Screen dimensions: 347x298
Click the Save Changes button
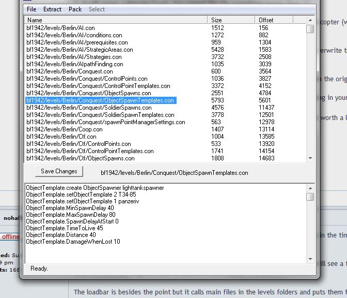point(59,171)
